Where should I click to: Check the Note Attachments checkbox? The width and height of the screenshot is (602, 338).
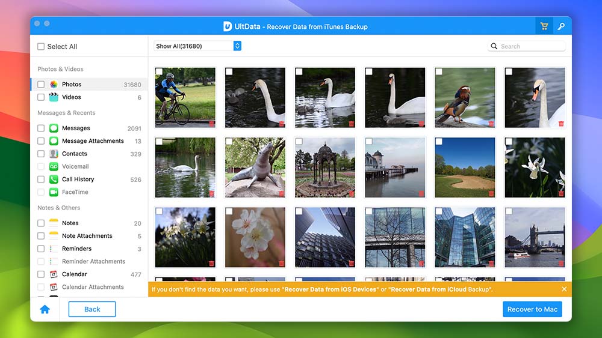point(41,236)
